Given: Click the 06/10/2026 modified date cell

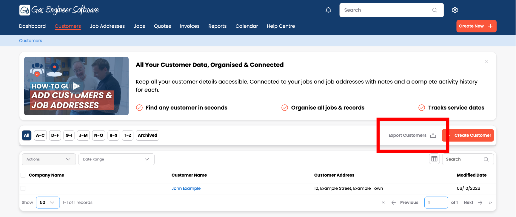Looking at the screenshot, I should click(x=469, y=188).
